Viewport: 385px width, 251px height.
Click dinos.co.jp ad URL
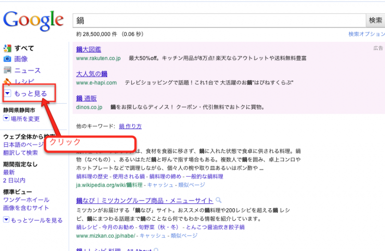pyautogui.click(x=89, y=107)
